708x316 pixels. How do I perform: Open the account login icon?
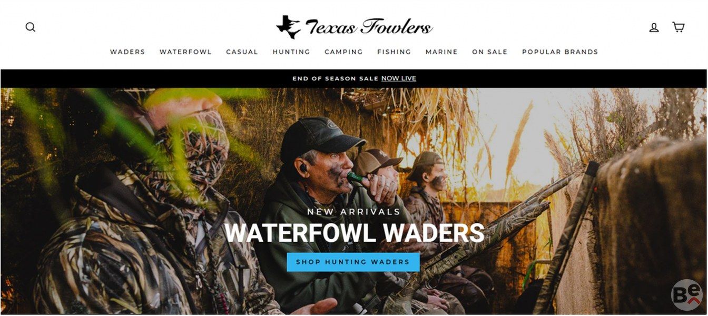click(654, 27)
